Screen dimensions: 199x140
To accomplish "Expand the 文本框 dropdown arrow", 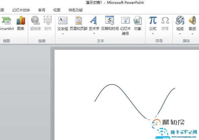I will point(63,34).
